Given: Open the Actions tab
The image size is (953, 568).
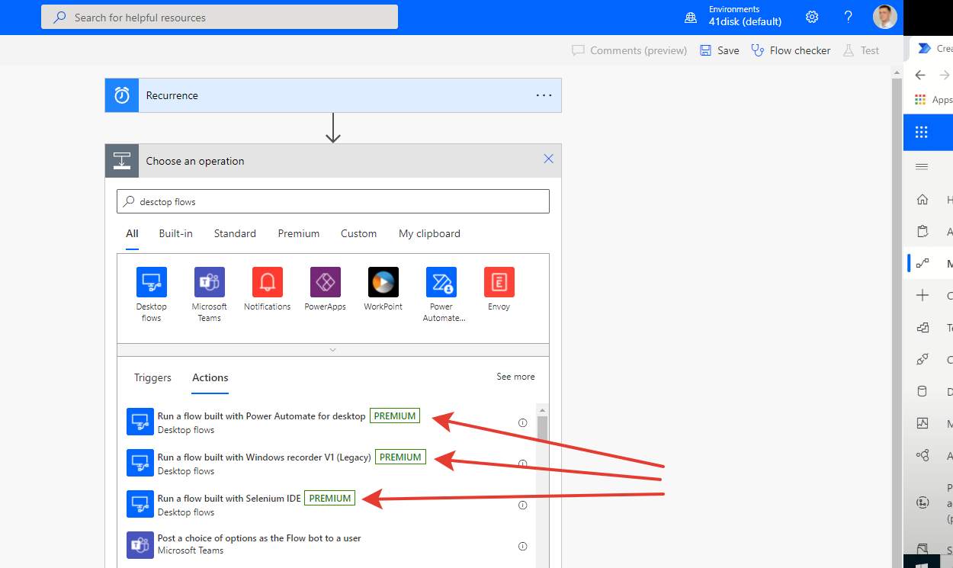Looking at the screenshot, I should (210, 377).
